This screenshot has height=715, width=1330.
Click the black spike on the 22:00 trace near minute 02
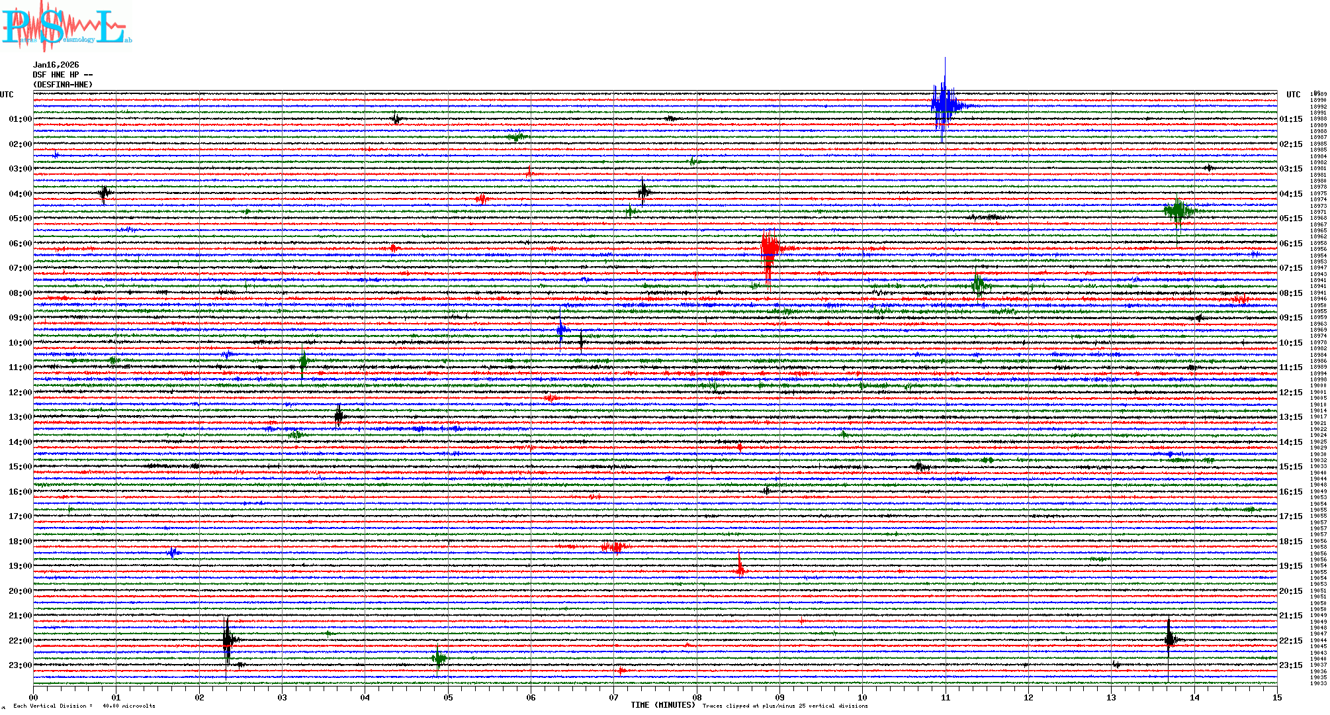pos(227,640)
